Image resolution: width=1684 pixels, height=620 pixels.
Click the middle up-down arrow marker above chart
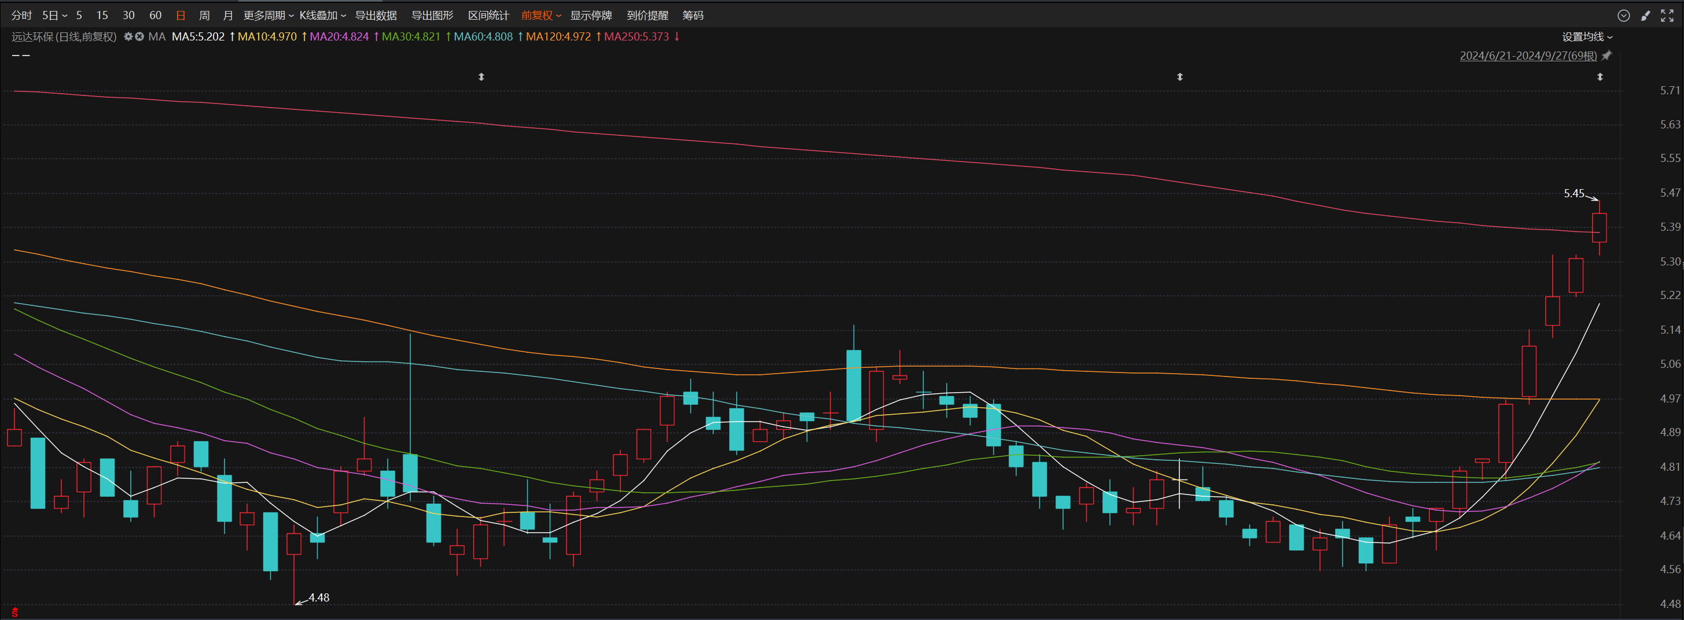(x=1180, y=77)
